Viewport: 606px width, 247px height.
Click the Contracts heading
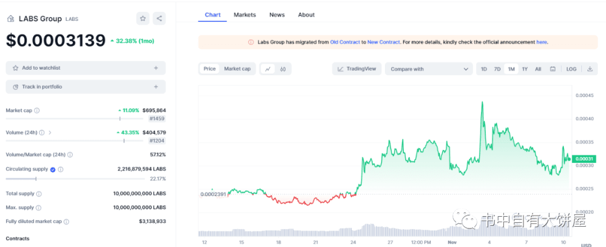(x=17, y=239)
